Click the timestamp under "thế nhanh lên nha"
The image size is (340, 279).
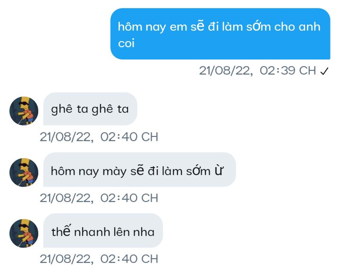pyautogui.click(x=99, y=259)
